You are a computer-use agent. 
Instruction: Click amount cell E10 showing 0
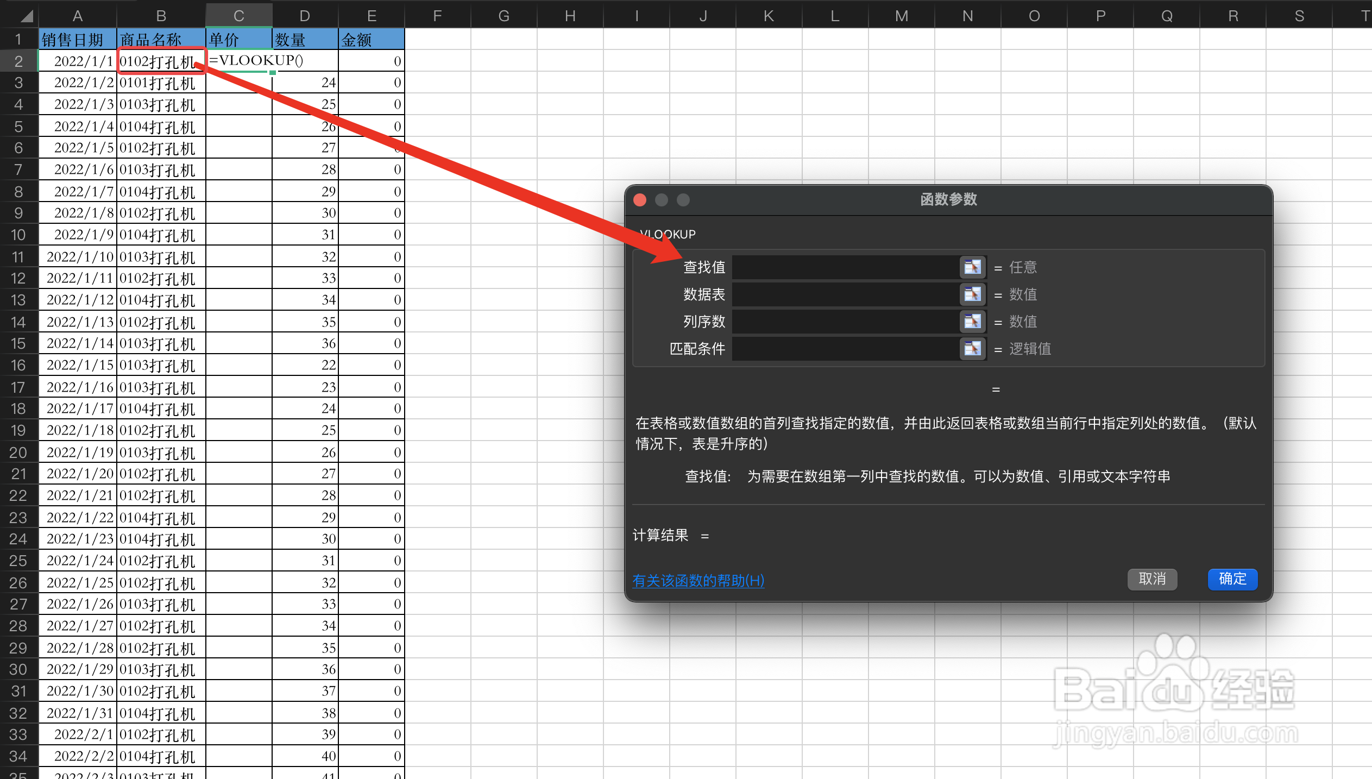coord(372,235)
